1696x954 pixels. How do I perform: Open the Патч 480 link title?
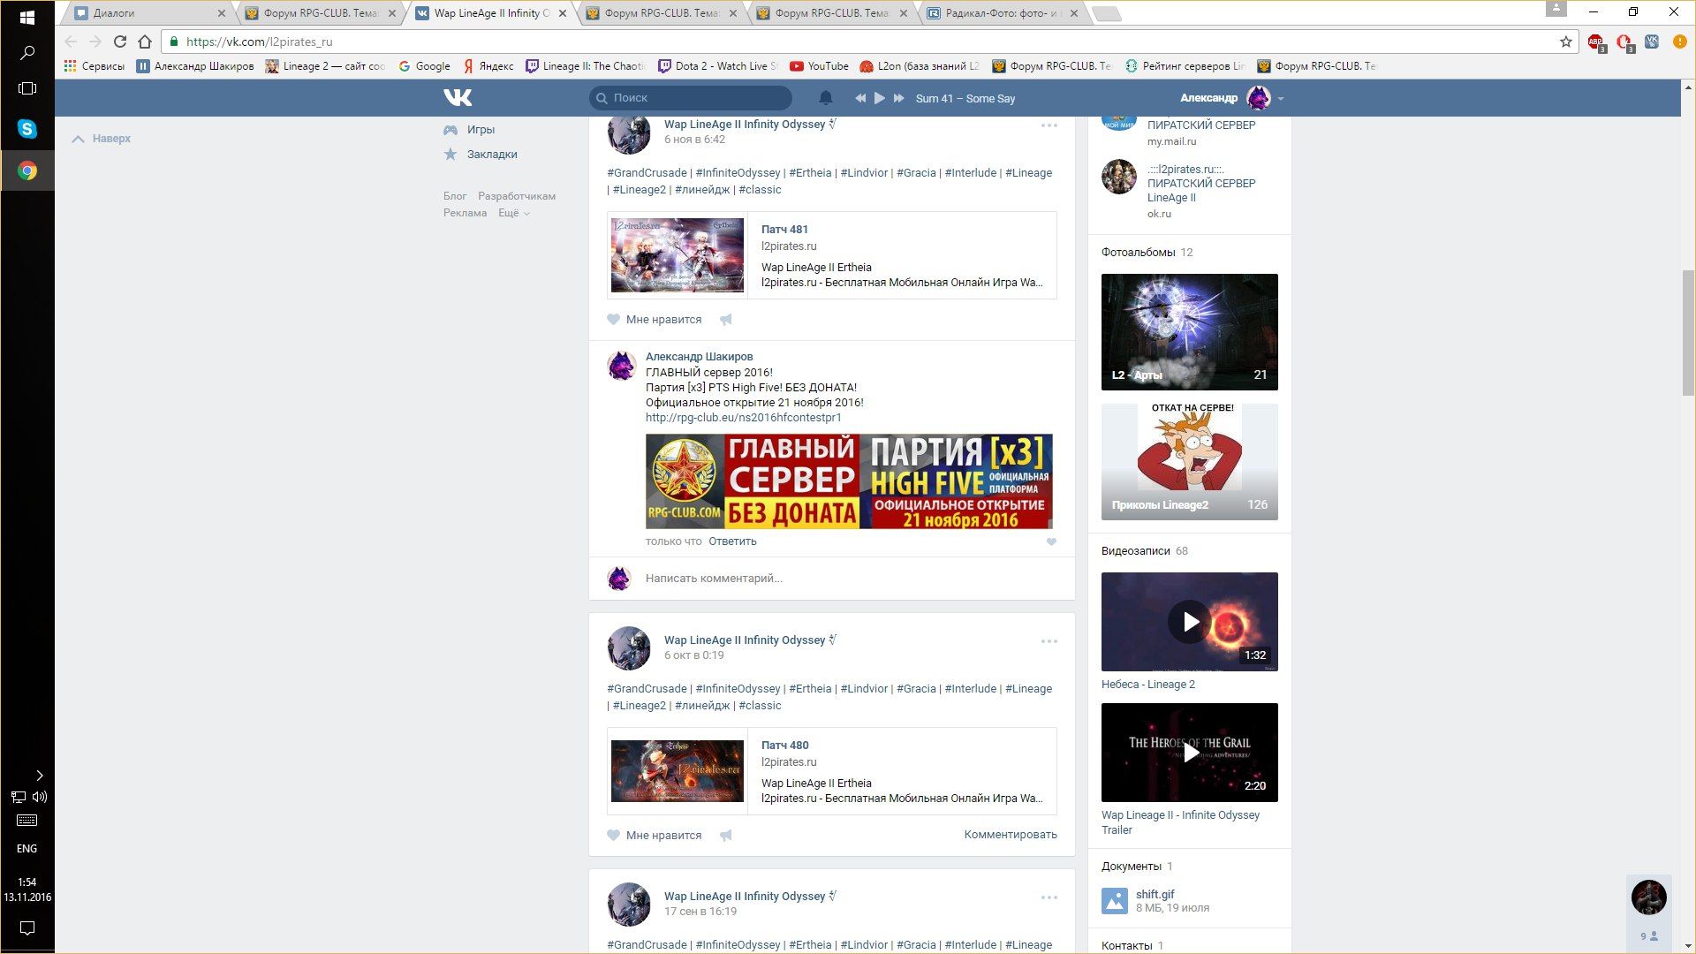point(784,746)
